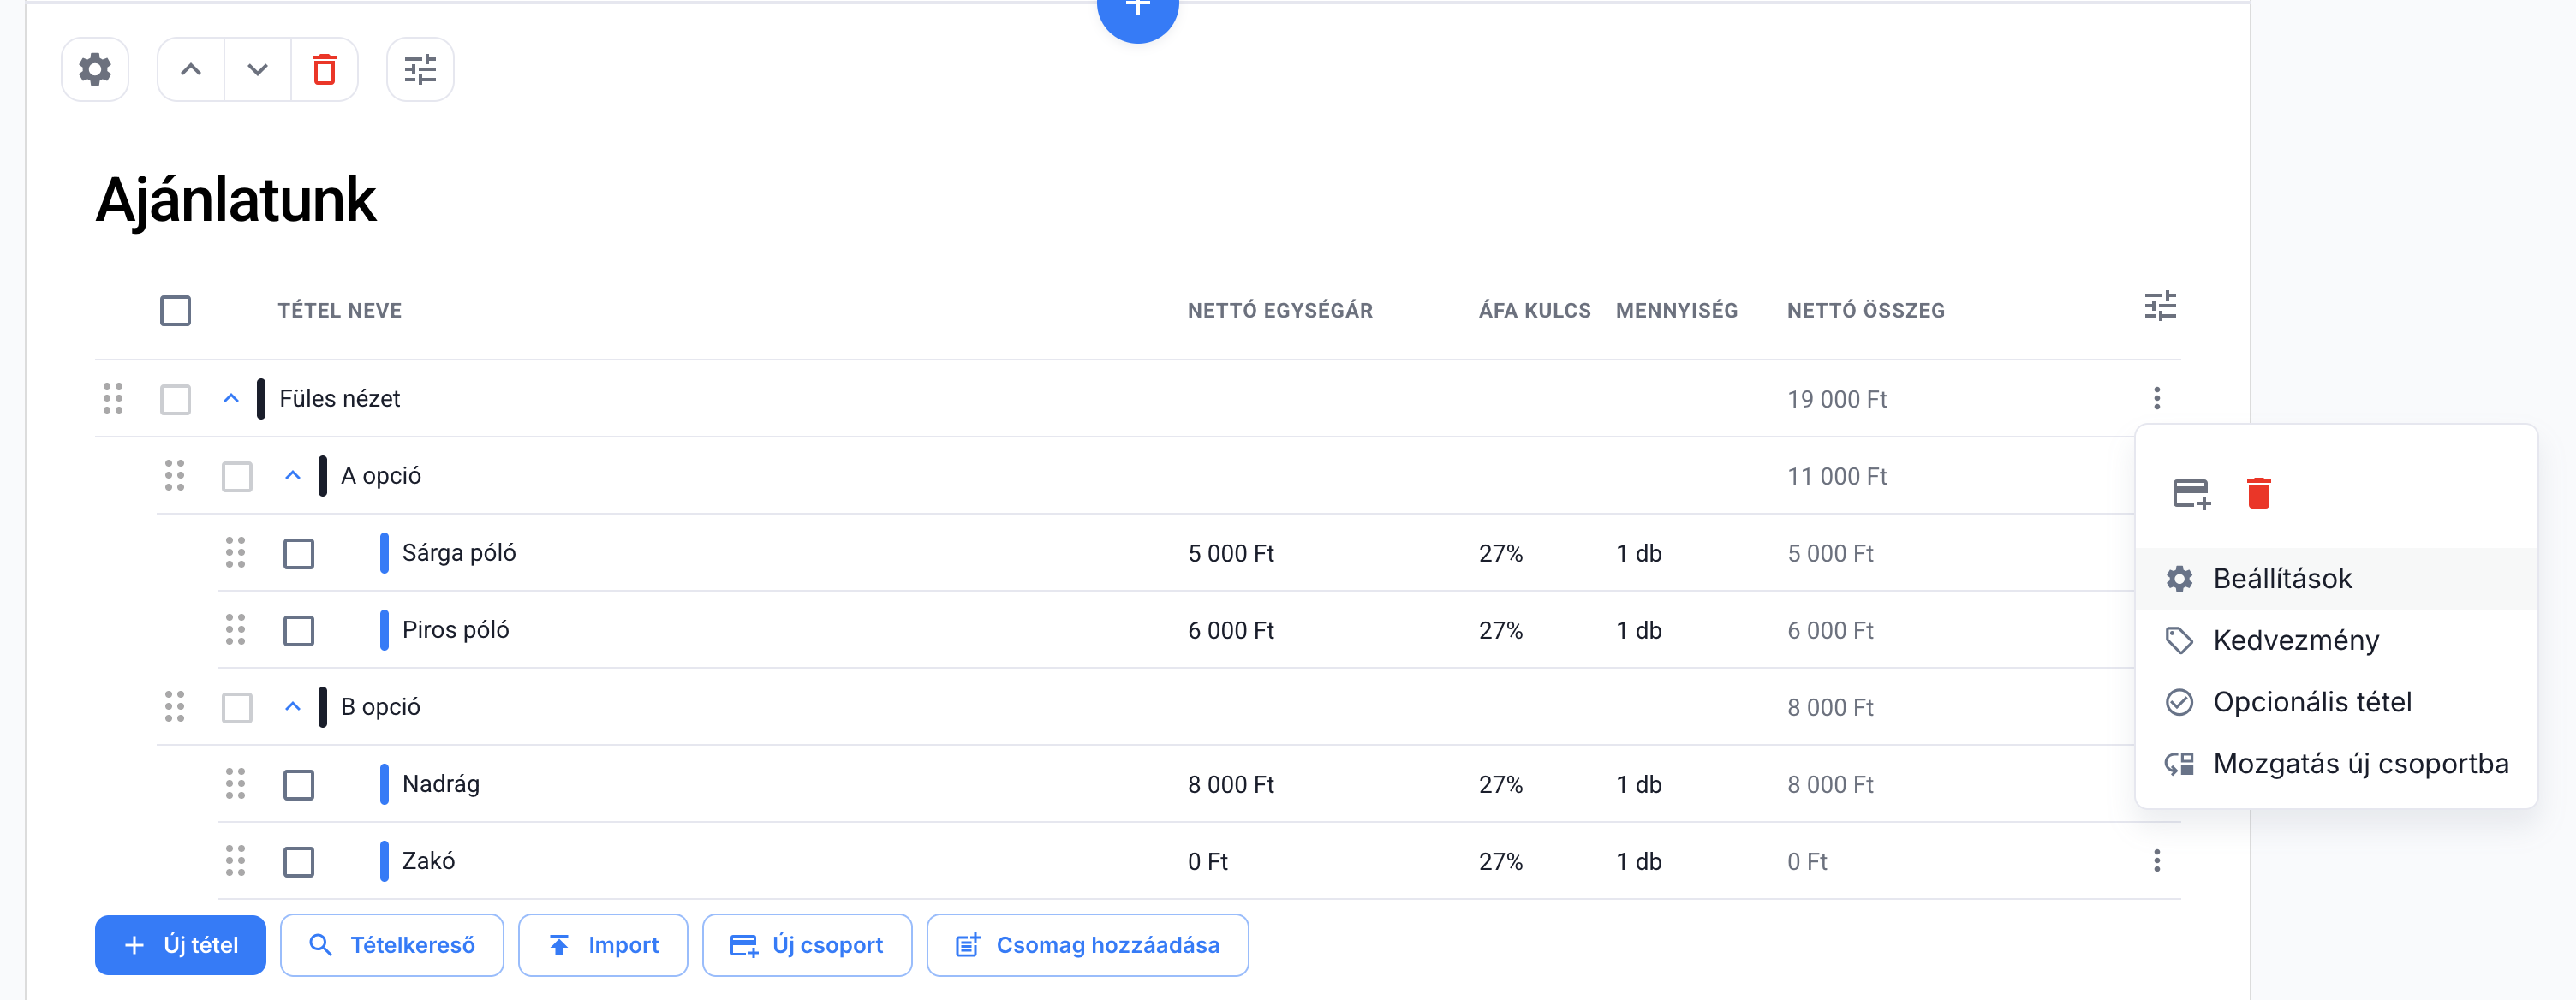
Task: Click the Új tétel button
Action: [x=180, y=945]
